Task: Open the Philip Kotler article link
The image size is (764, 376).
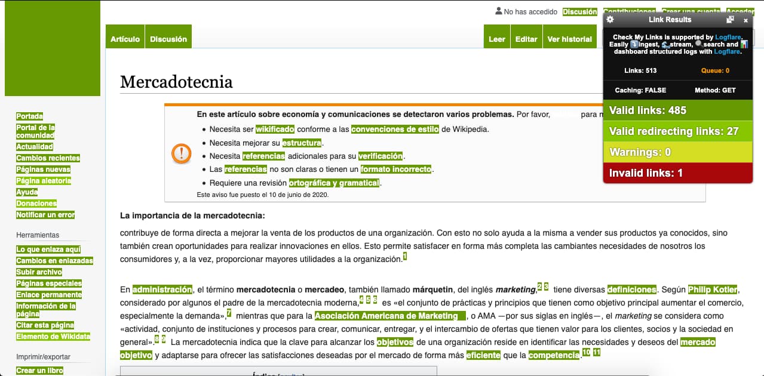Action: coord(713,289)
